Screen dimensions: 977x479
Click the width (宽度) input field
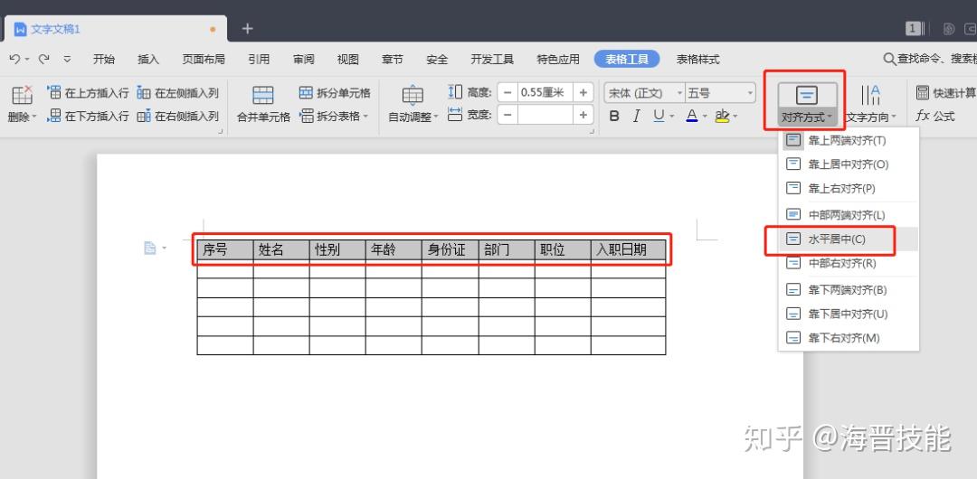[545, 115]
